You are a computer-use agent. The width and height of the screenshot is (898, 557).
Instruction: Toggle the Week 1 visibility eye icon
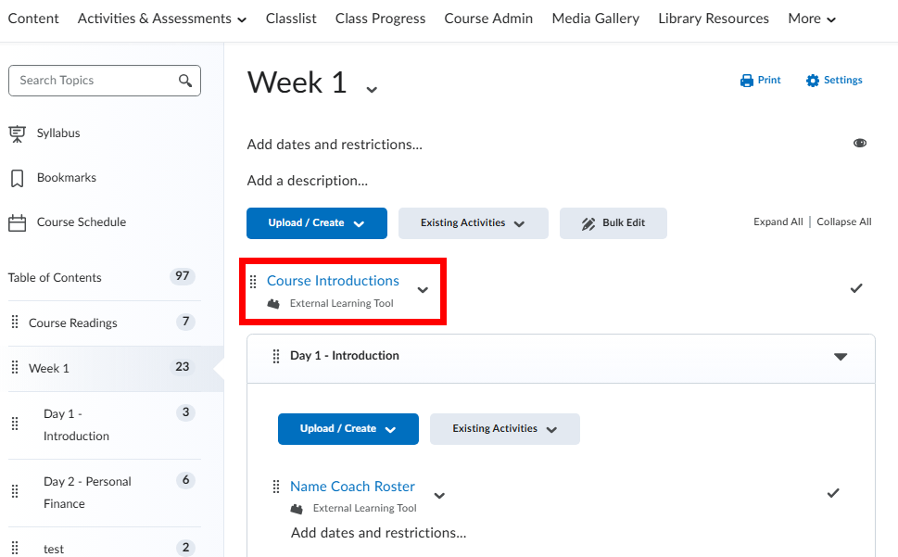pos(860,144)
